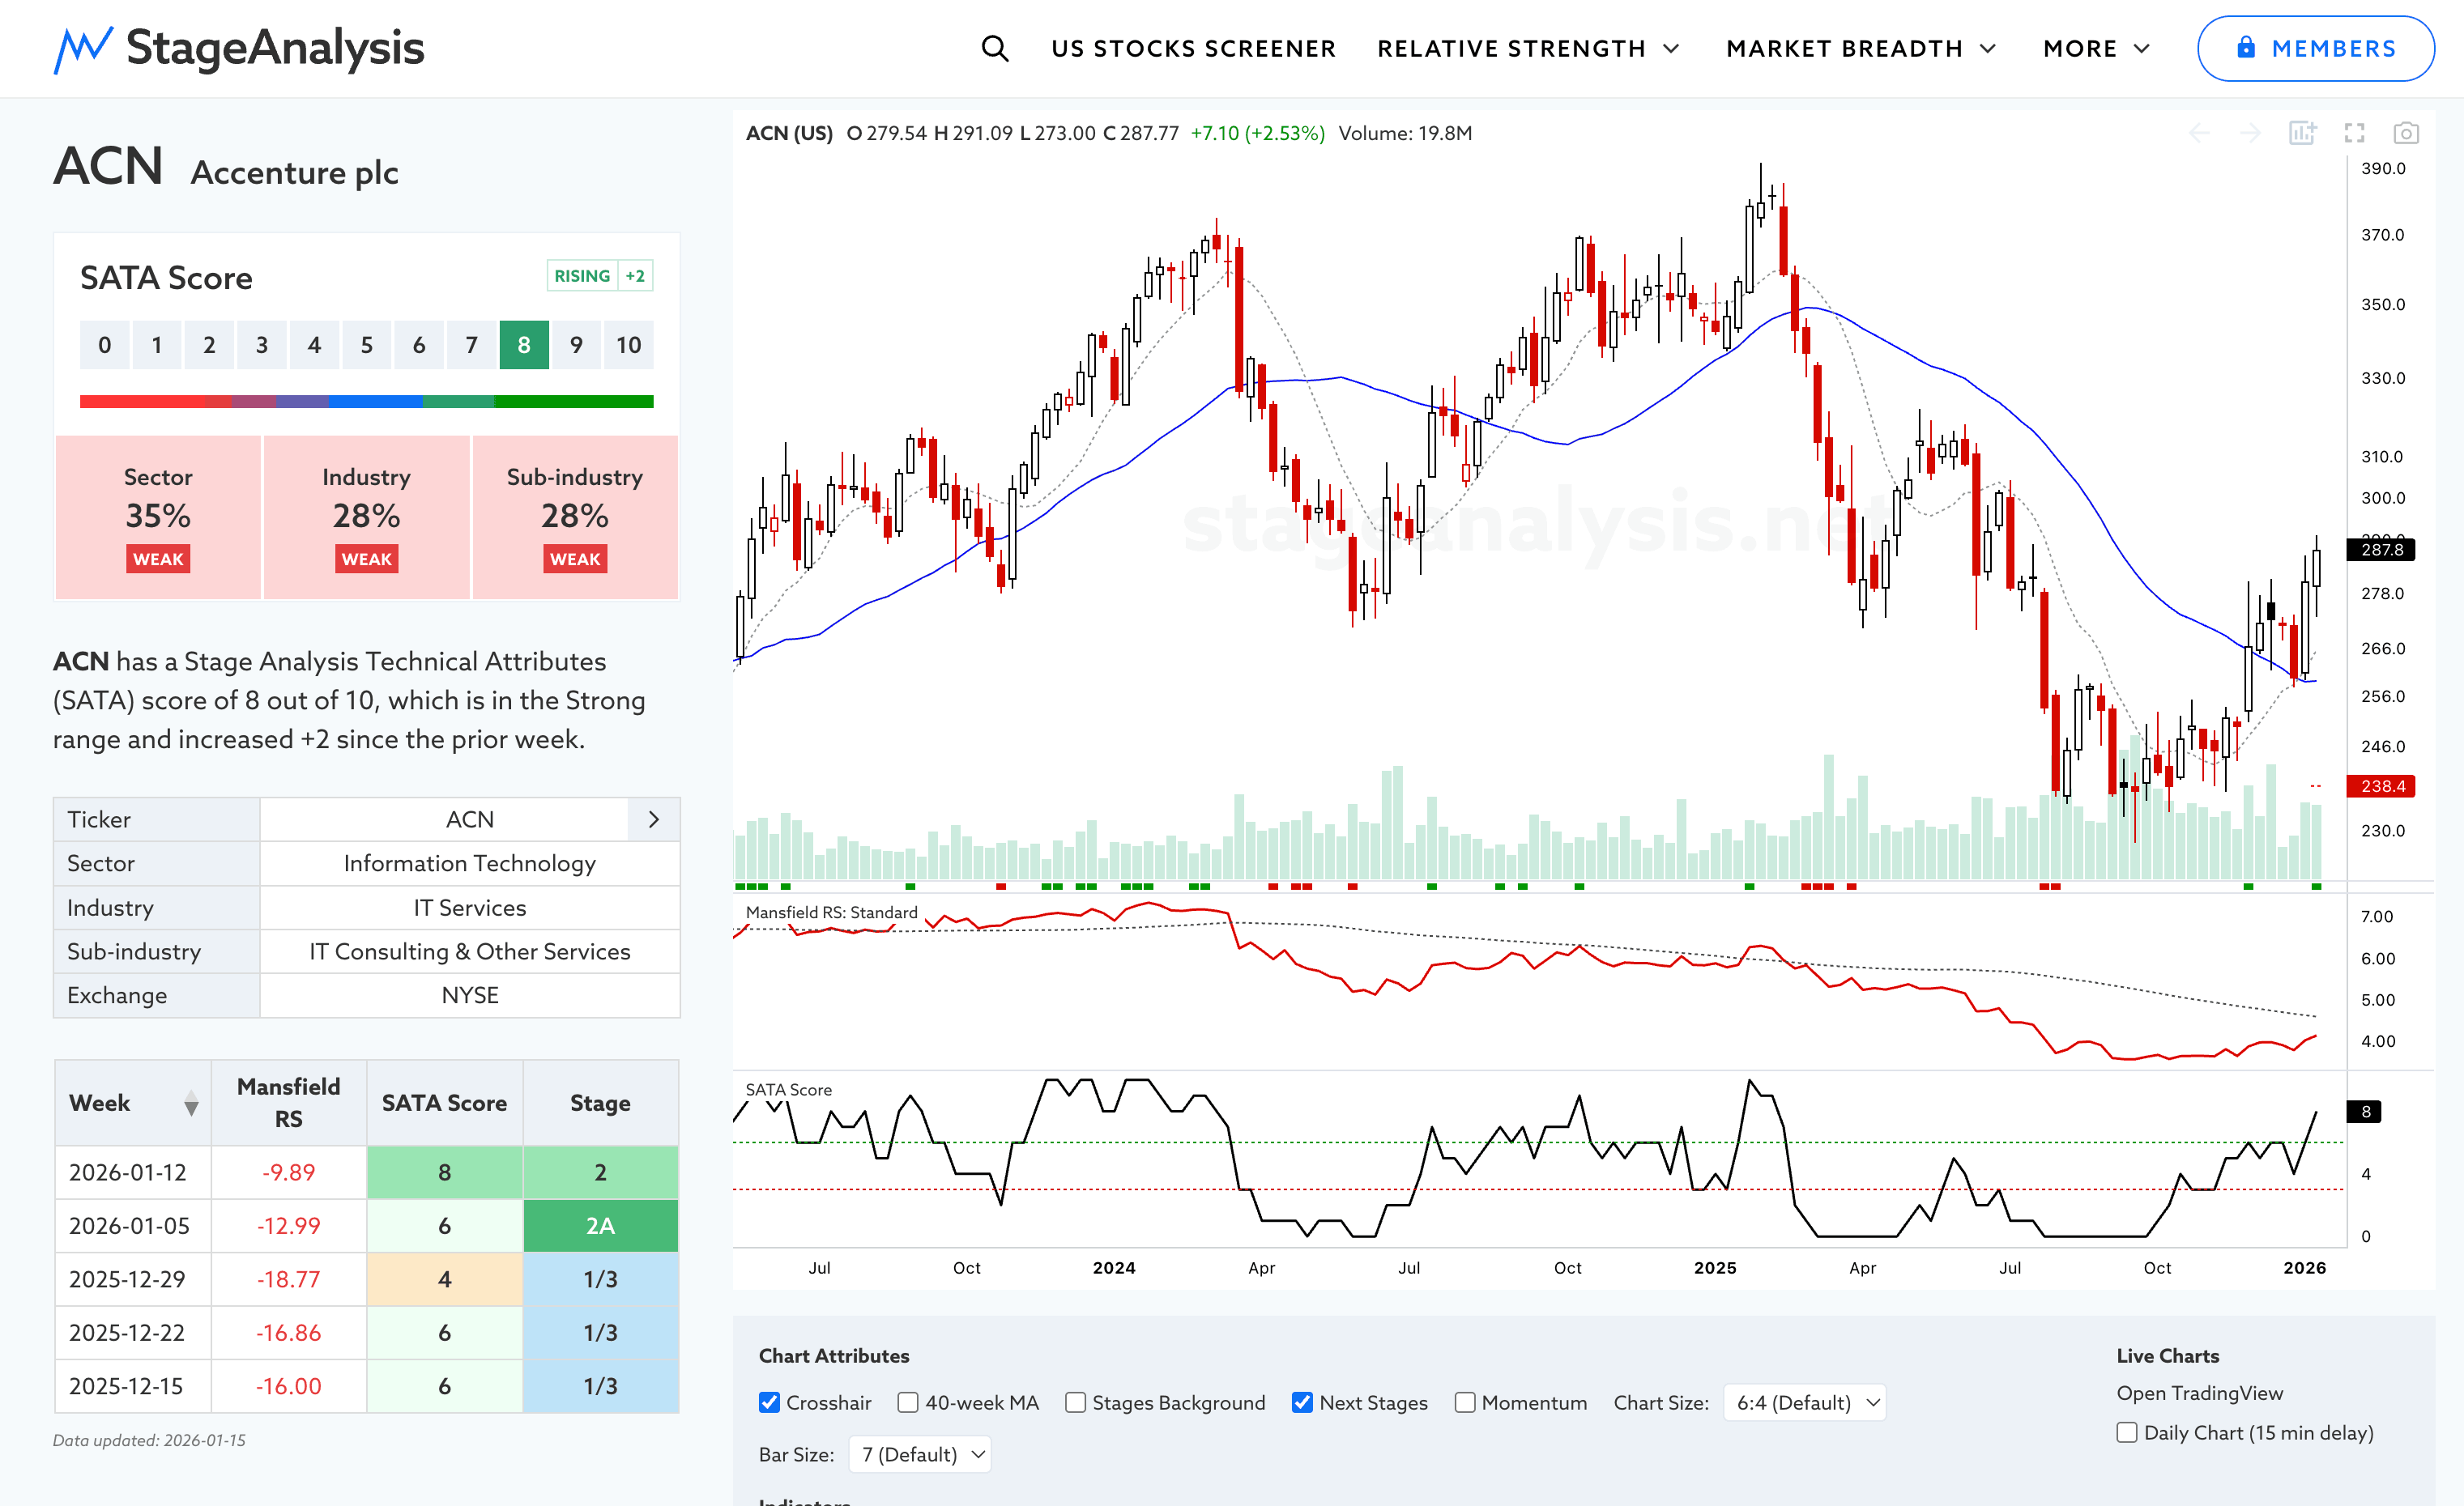Open the TradingView live chart link
Screen dimensions: 2464x1506
[2199, 1393]
